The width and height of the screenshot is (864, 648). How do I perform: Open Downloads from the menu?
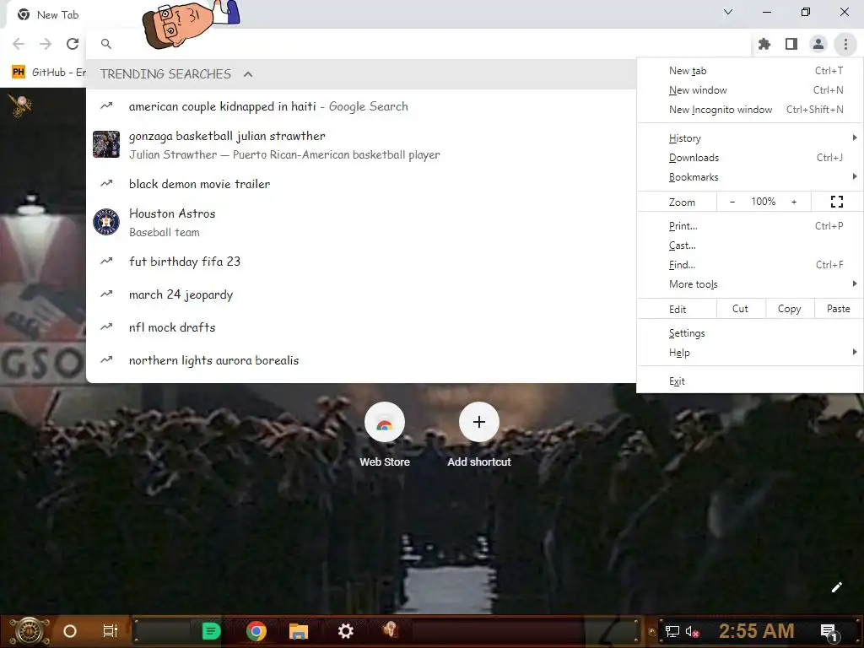tap(750, 158)
